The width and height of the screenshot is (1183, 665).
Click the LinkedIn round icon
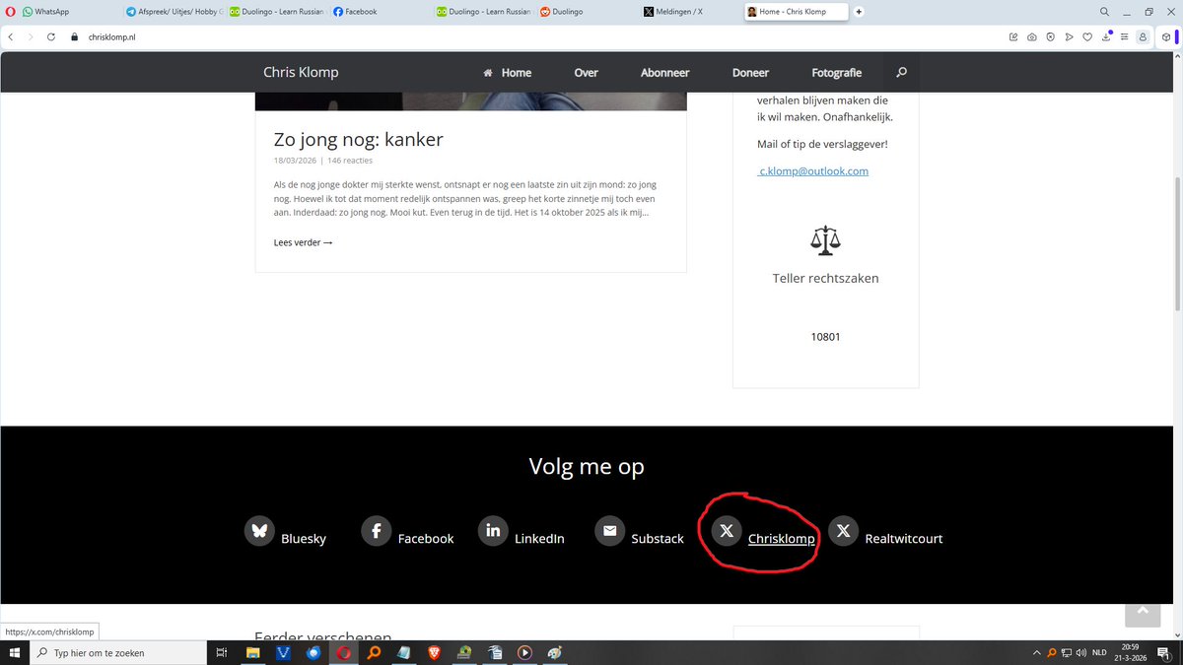(x=493, y=530)
